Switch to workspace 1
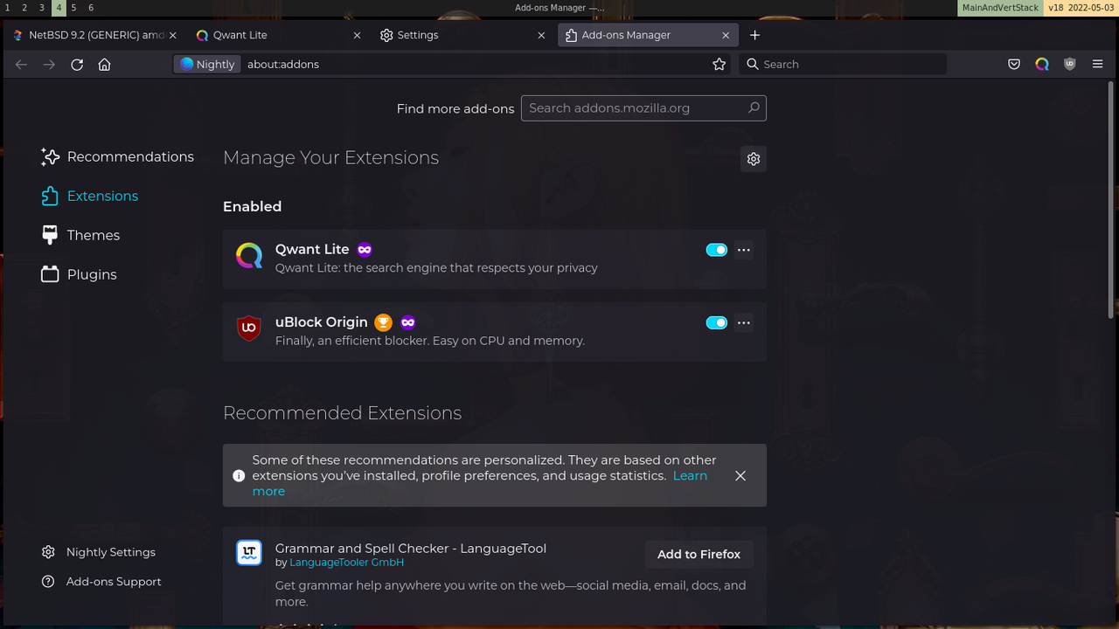 pos(8,7)
